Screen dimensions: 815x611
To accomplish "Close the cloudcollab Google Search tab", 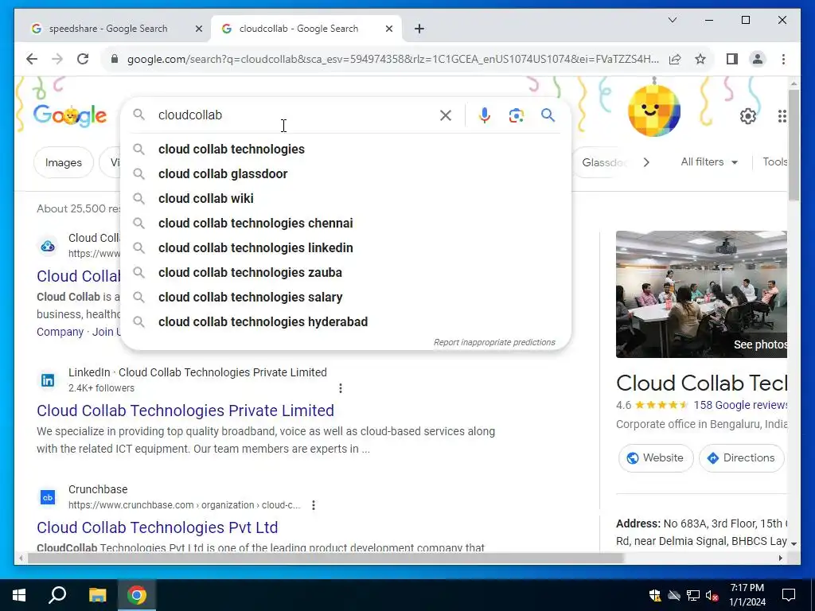I will tap(388, 29).
